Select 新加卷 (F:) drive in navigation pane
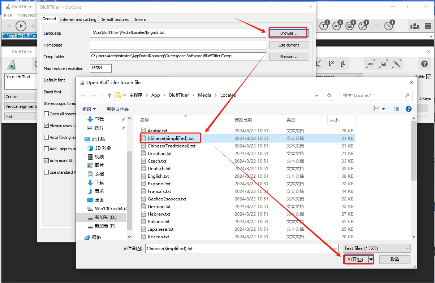The width and height of the screenshot is (435, 283). coord(104,226)
